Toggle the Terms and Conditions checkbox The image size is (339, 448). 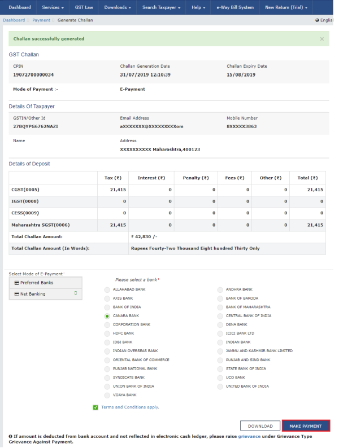coord(95,407)
